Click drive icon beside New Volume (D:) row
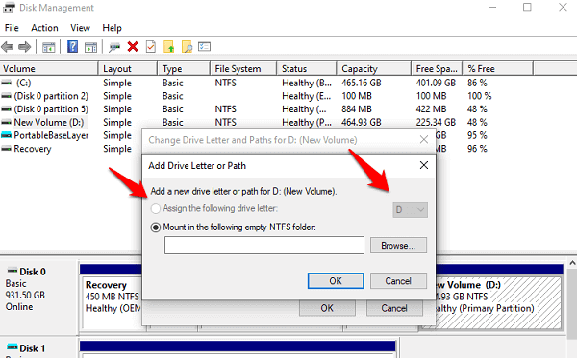Image resolution: width=577 pixels, height=358 pixels. (6, 122)
